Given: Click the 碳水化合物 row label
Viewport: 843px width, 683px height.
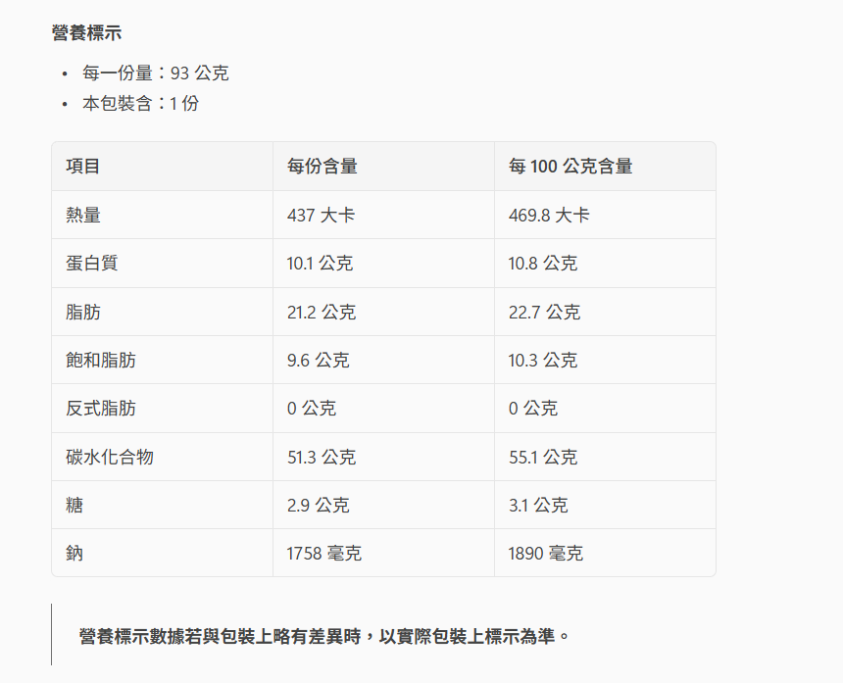Looking at the screenshot, I should coord(110,457).
